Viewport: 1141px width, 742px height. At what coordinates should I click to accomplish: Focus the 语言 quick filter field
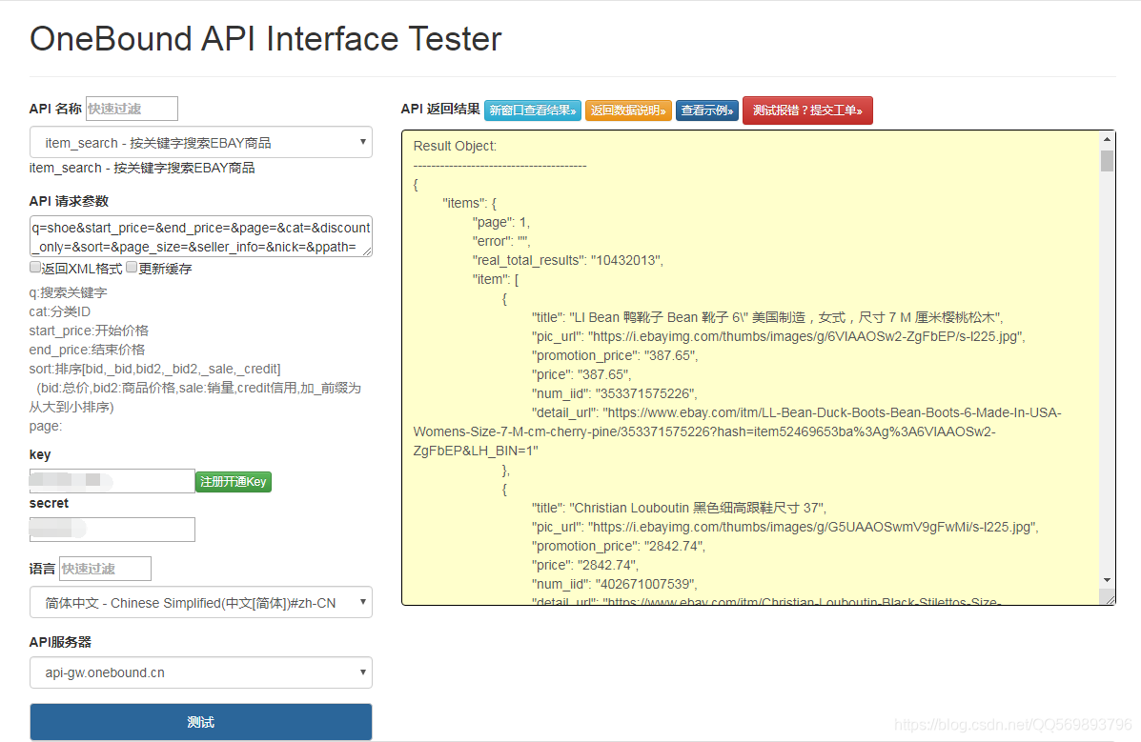click(106, 569)
